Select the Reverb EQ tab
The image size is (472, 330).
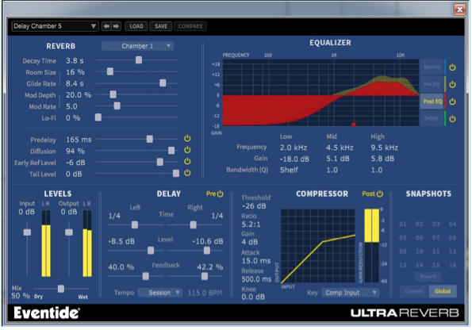coord(432,67)
